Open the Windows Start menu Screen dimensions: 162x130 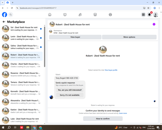(3, 127)
